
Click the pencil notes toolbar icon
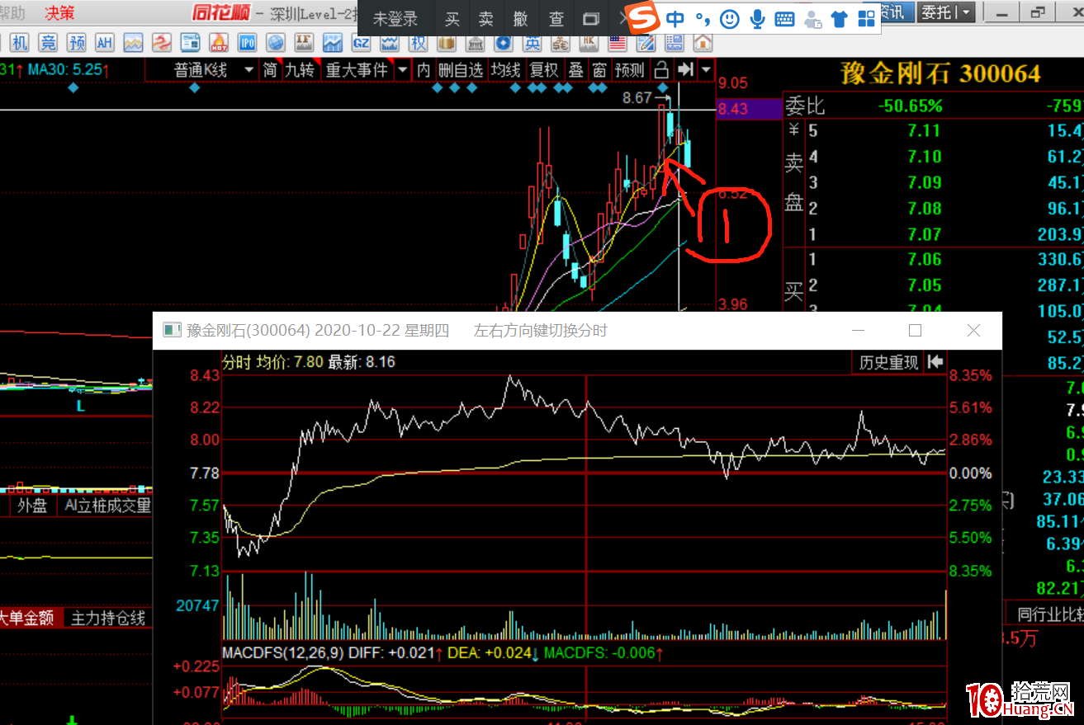tap(646, 43)
